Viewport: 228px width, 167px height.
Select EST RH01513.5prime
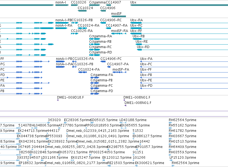[x=182, y=142]
